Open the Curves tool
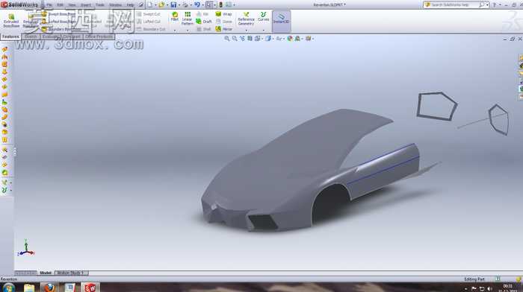 tap(263, 16)
